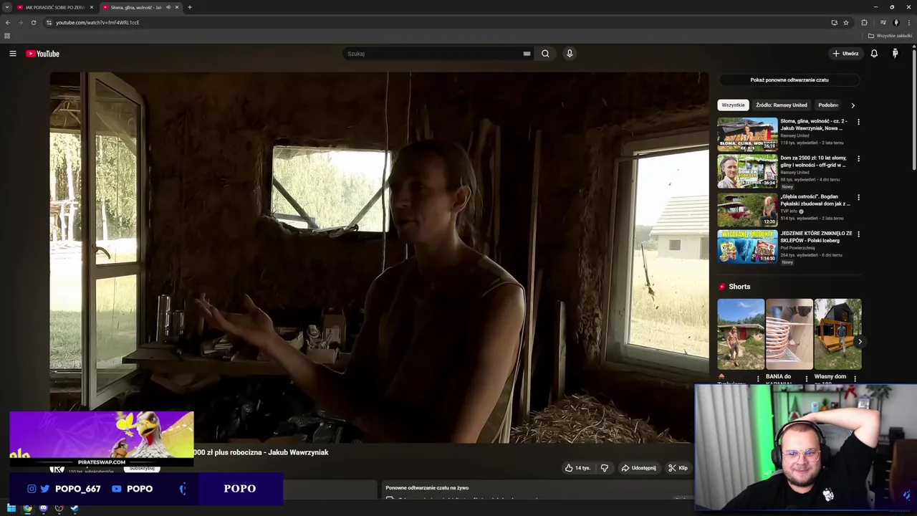
Task: Click 'Ponowne odtwarzanie czatu na żywo' heading
Action: coord(427,488)
